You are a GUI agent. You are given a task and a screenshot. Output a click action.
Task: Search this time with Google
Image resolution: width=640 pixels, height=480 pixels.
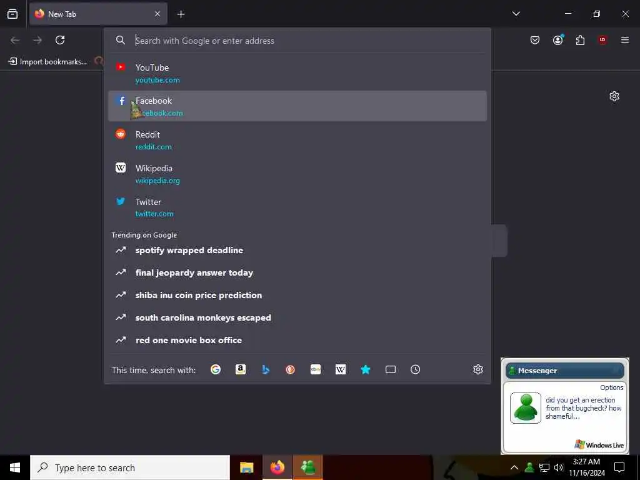216,369
